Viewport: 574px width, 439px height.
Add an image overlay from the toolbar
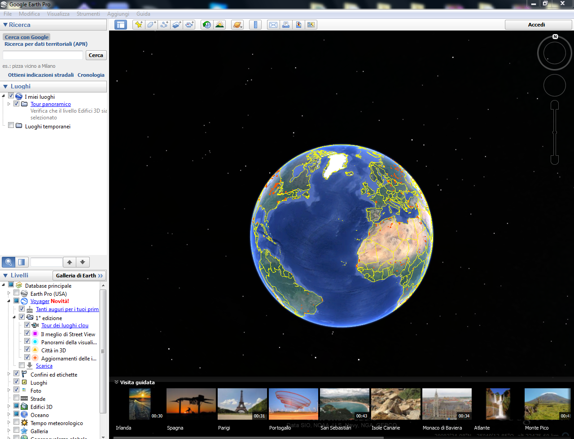point(177,25)
